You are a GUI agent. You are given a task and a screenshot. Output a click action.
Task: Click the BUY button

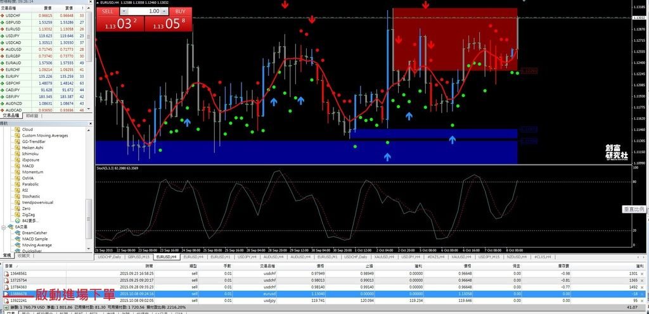click(x=181, y=11)
